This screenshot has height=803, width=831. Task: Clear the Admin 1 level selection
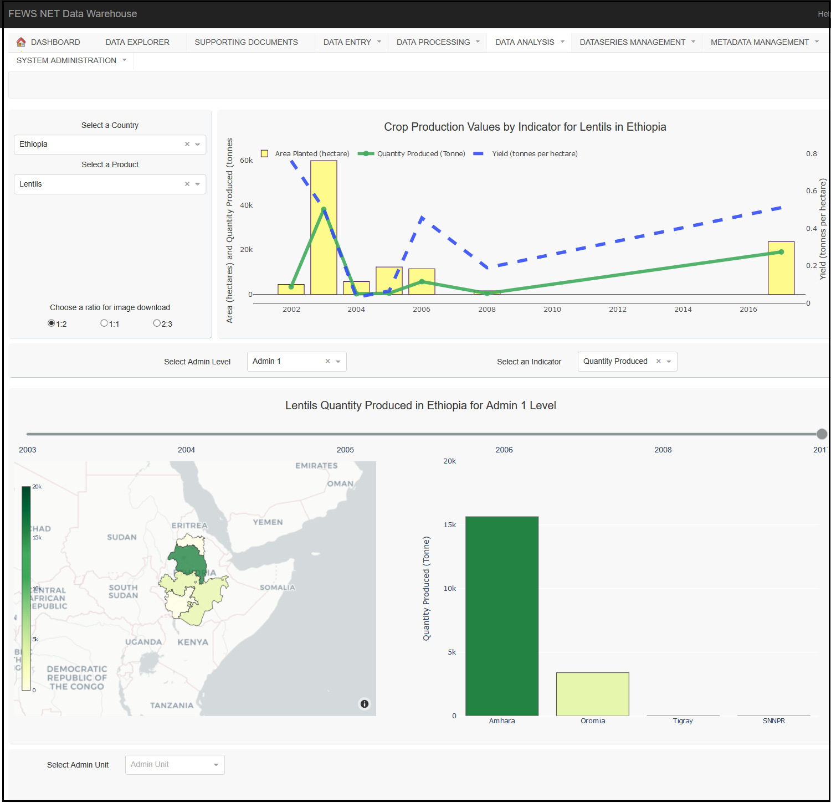[x=327, y=361]
